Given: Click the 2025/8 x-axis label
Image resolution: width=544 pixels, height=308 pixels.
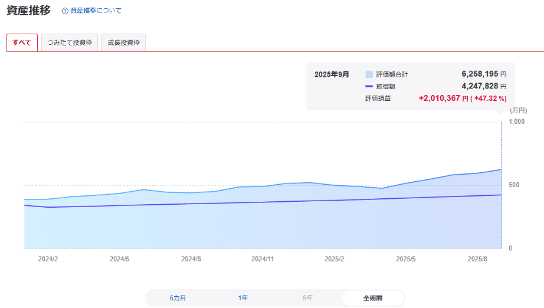Looking at the screenshot, I should (477, 259).
